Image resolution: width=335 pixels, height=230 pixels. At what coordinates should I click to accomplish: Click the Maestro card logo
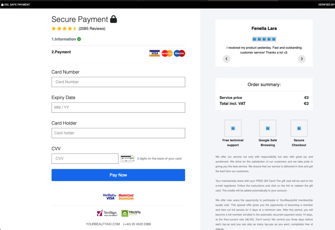(x=179, y=53)
